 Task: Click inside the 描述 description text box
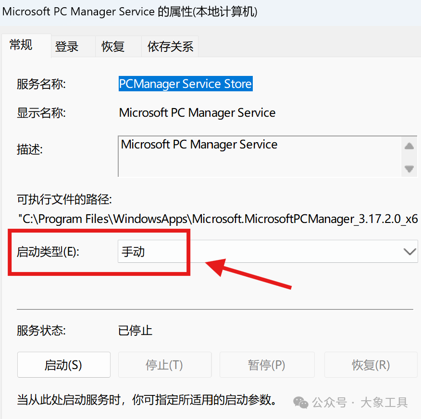tap(260, 156)
